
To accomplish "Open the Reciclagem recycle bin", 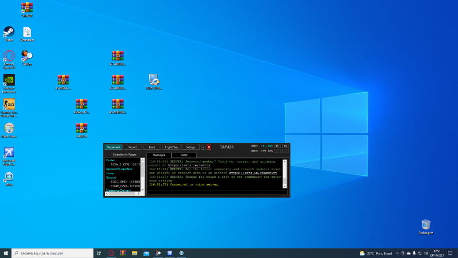I will [x=425, y=225].
